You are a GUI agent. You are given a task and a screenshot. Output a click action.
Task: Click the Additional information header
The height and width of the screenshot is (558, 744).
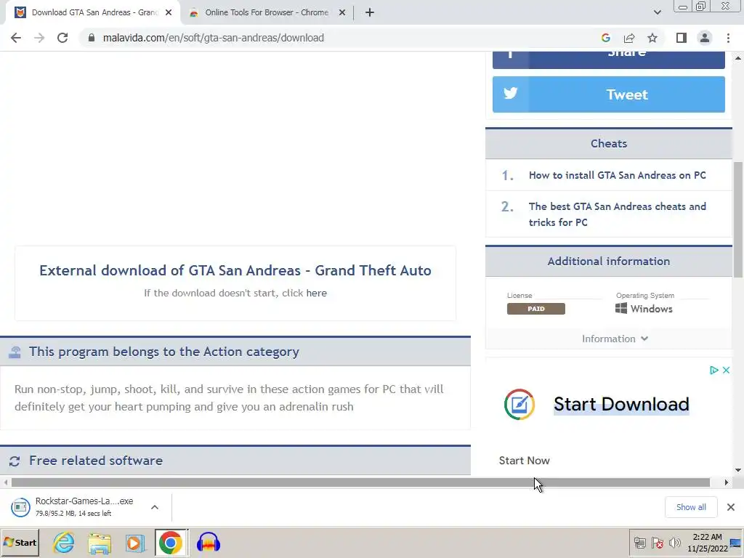pyautogui.click(x=609, y=262)
